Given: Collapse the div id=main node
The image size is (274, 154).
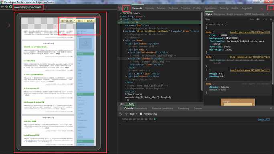Looking at the screenshot, I should click(126, 49).
